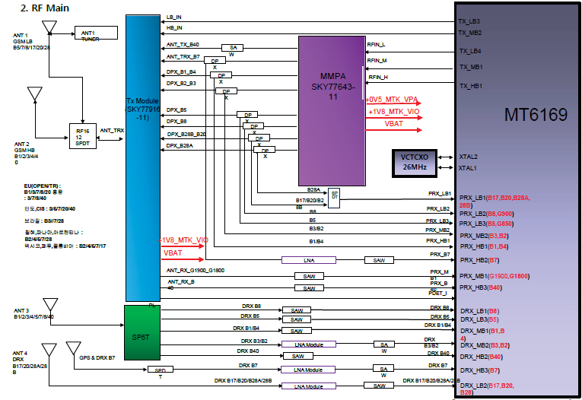
Task: Click the XTAL1 pin label
Action: click(467, 168)
